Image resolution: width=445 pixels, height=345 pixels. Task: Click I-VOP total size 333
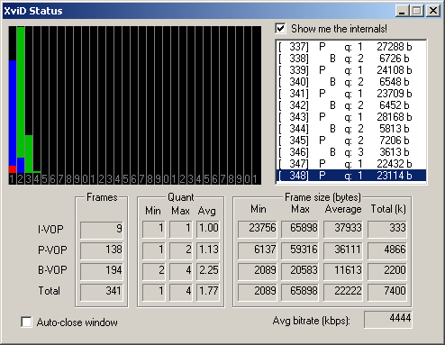click(x=387, y=230)
